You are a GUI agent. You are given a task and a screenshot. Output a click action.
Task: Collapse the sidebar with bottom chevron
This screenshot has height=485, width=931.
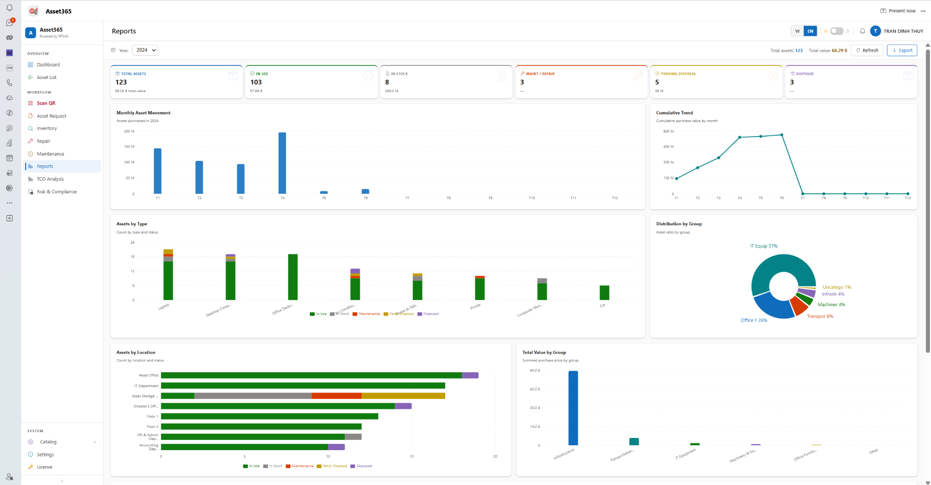tap(62, 481)
